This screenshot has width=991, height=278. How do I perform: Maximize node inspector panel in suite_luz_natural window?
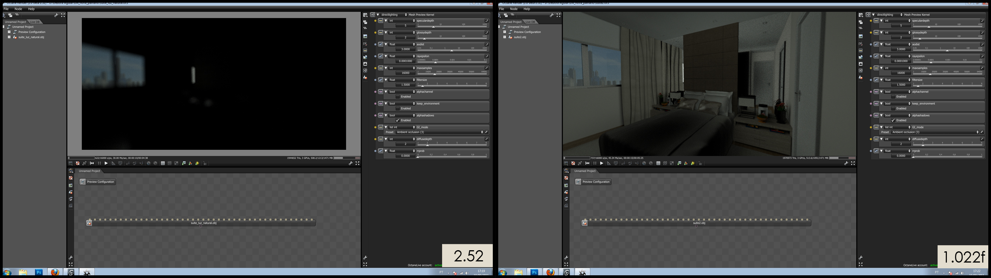click(x=365, y=264)
